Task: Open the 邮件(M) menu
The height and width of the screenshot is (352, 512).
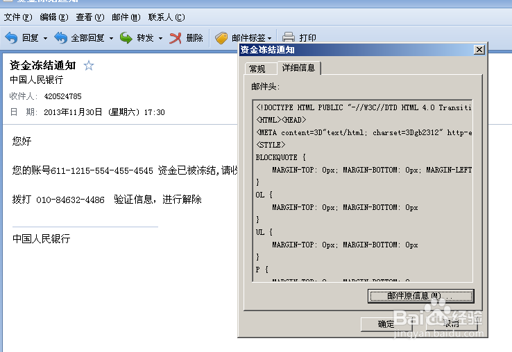Action: [x=126, y=17]
